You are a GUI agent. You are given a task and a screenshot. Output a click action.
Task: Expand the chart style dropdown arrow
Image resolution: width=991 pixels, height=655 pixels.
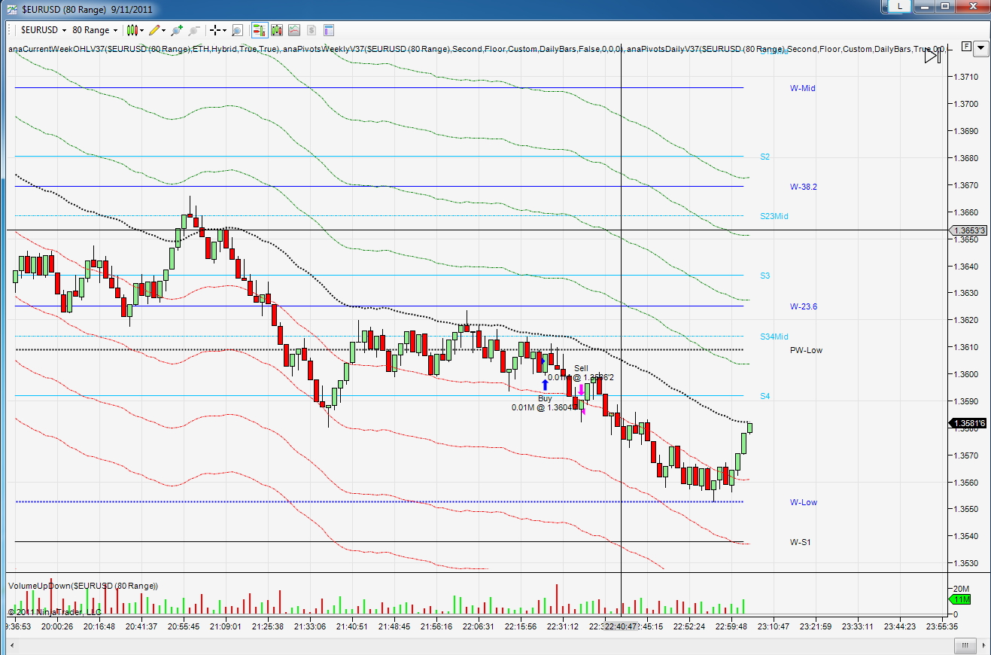[x=141, y=31]
